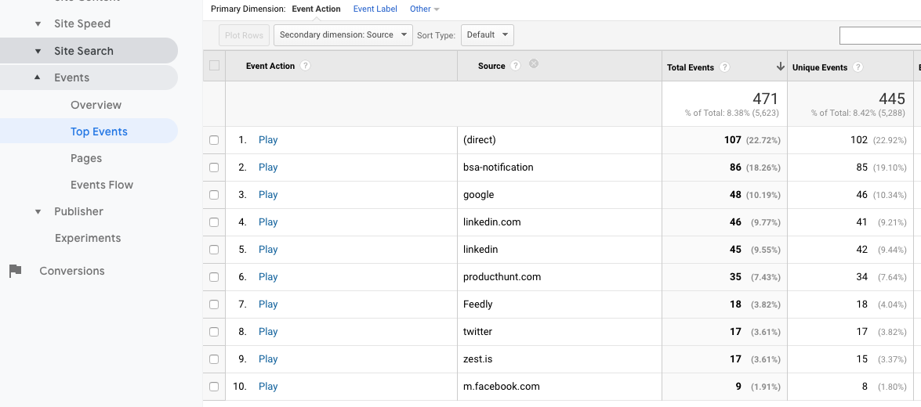
Task: Click the Conversions flag icon
Action: pyautogui.click(x=15, y=271)
